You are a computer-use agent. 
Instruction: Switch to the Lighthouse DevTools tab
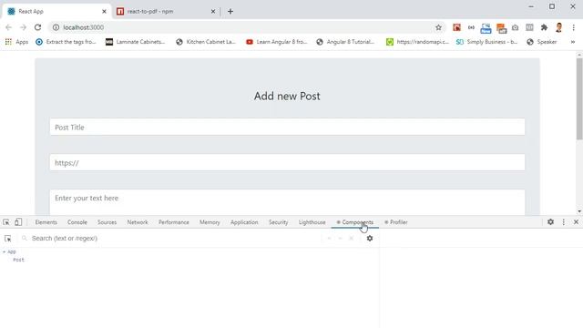coord(312,222)
